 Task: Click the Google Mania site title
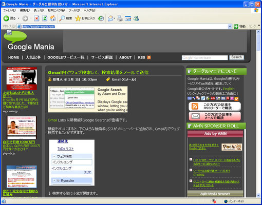click(x=31, y=47)
